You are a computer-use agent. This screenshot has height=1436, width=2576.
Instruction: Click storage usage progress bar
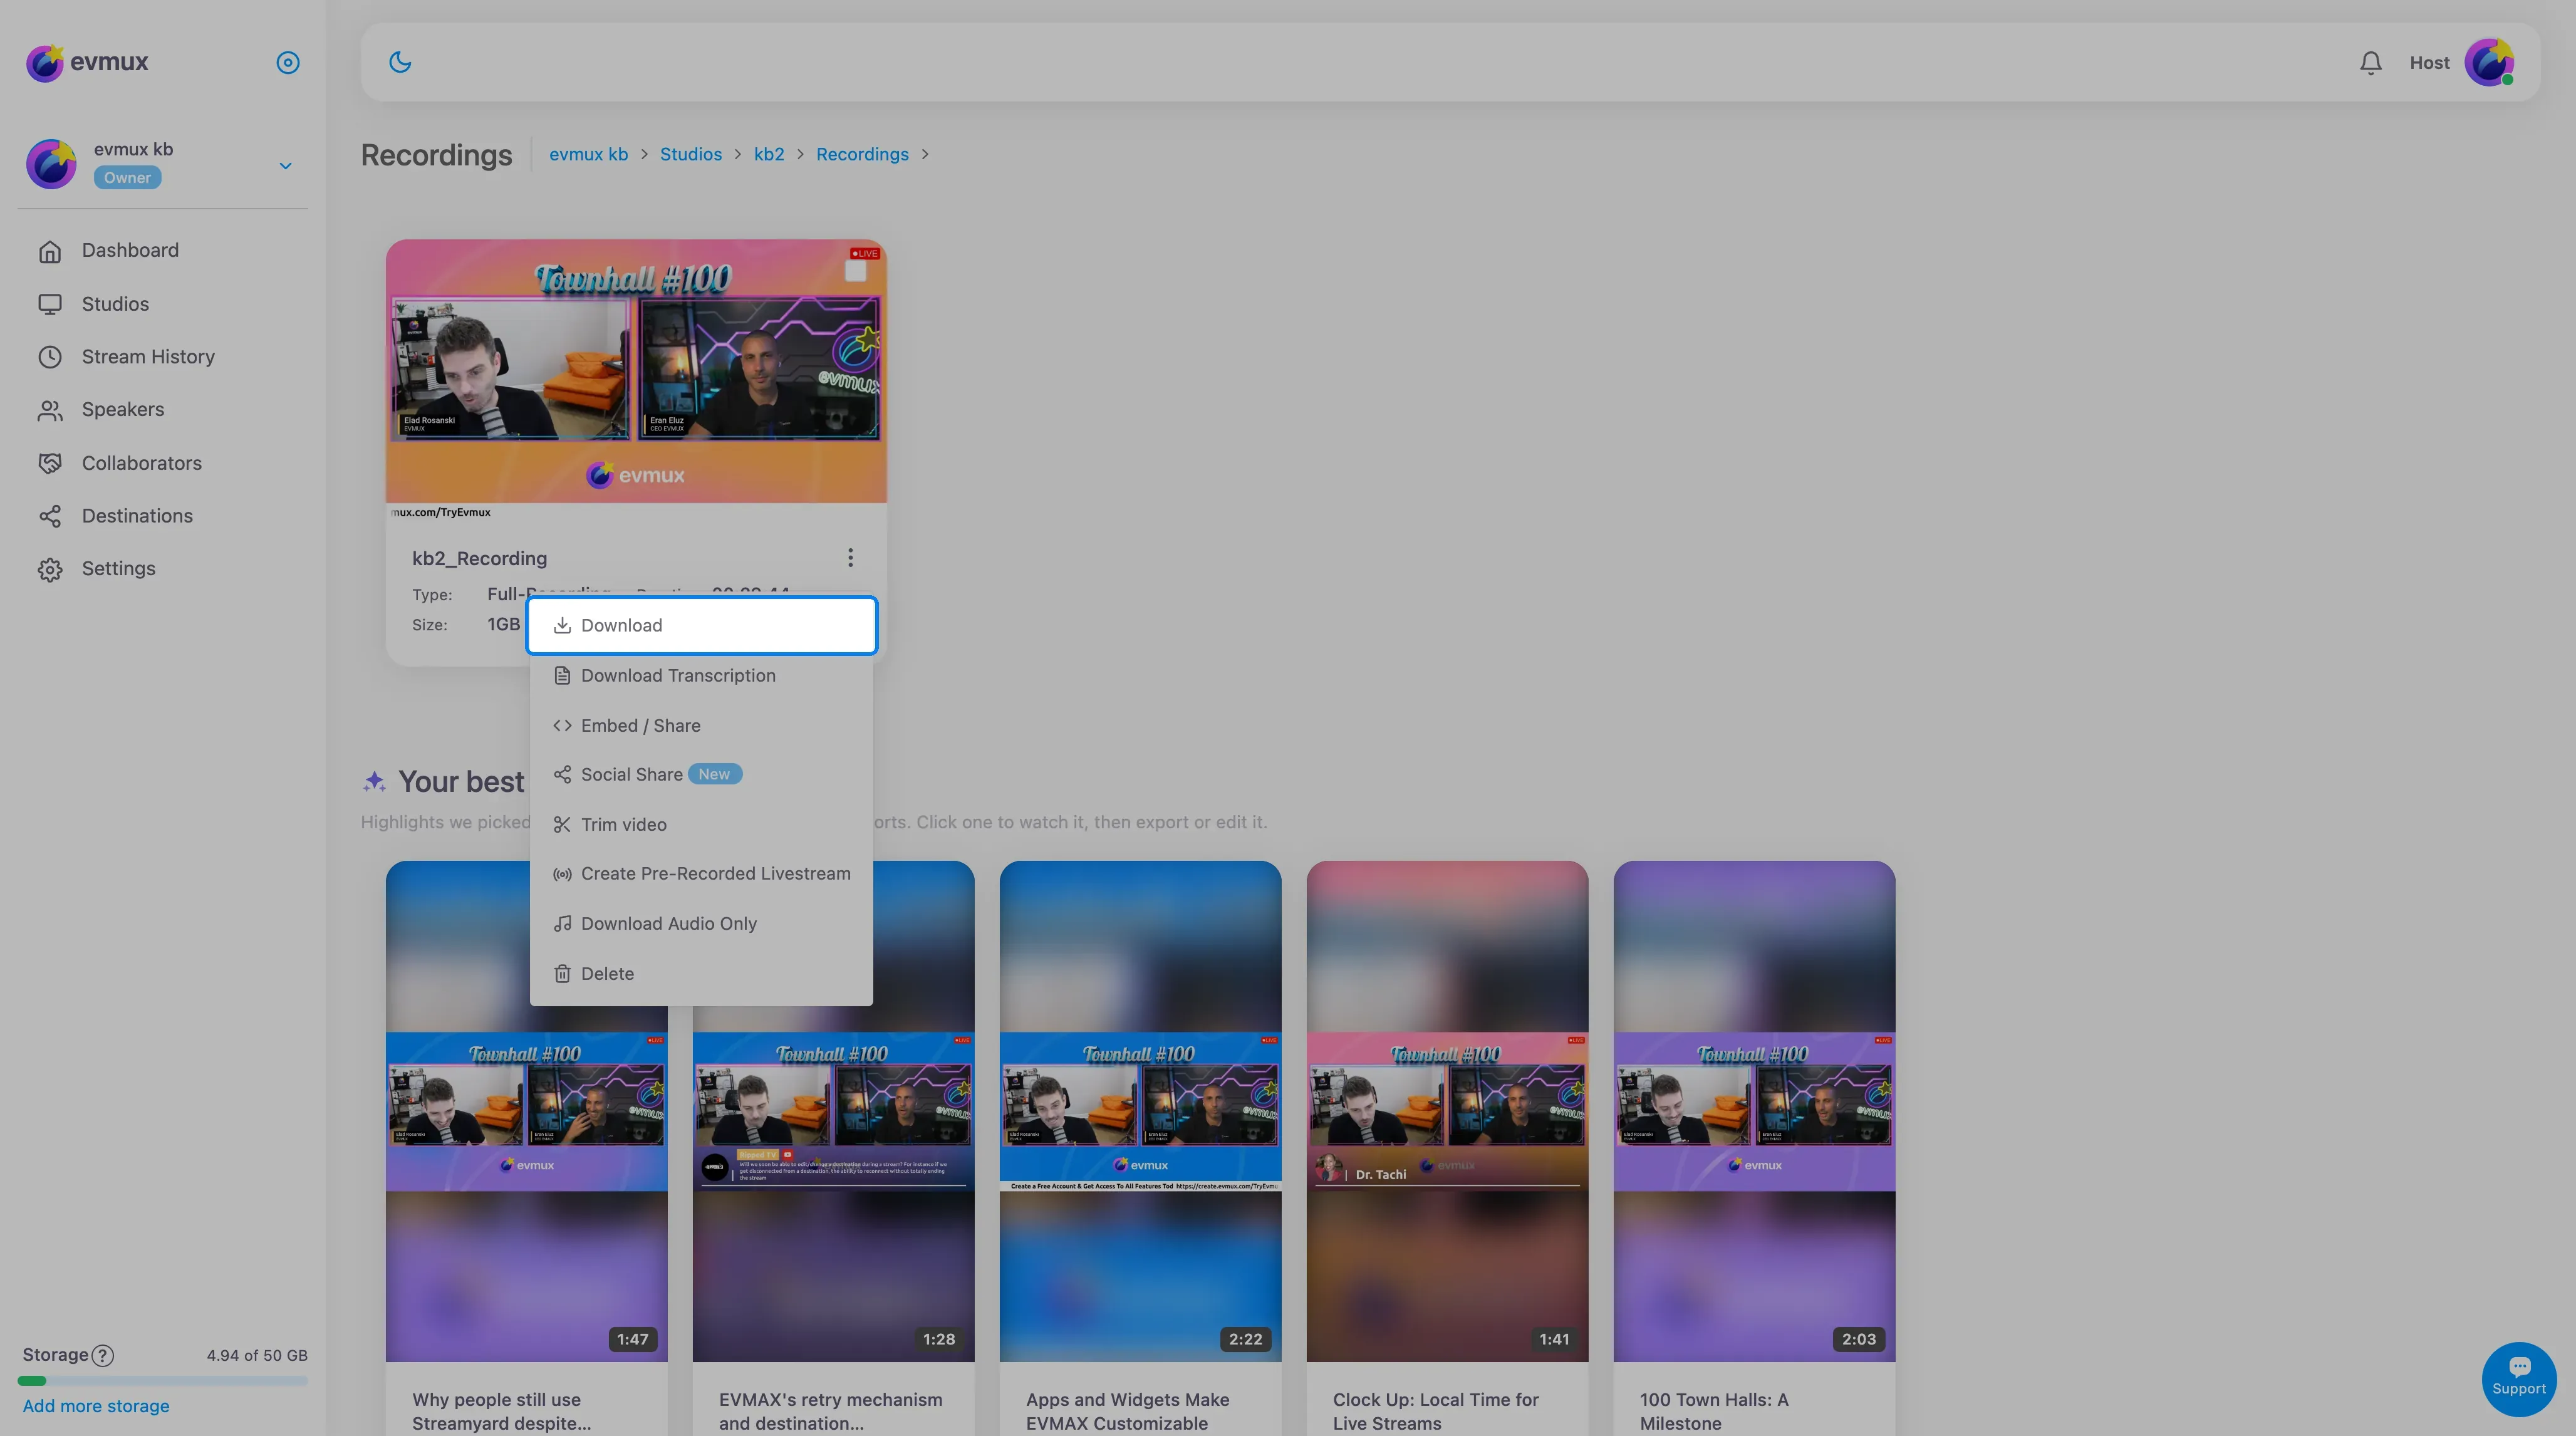tap(162, 1381)
